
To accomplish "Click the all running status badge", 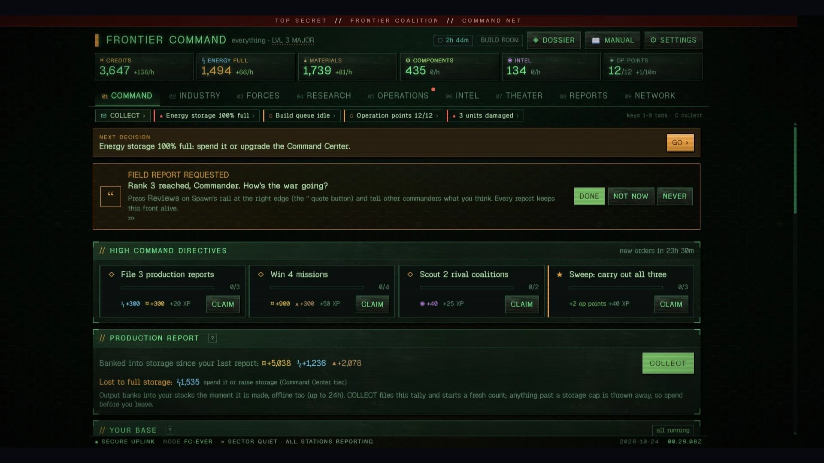I will pos(673,430).
